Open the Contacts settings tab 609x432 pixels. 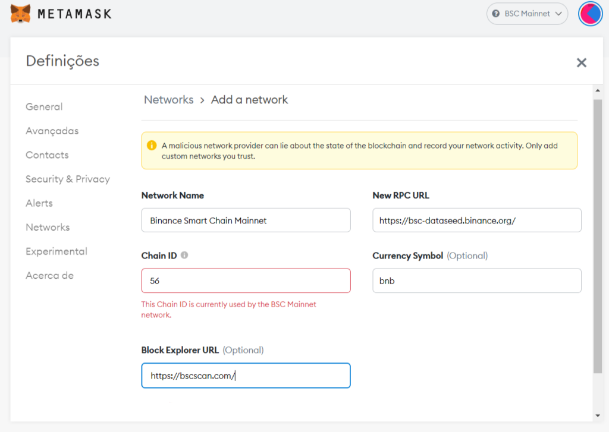(47, 155)
